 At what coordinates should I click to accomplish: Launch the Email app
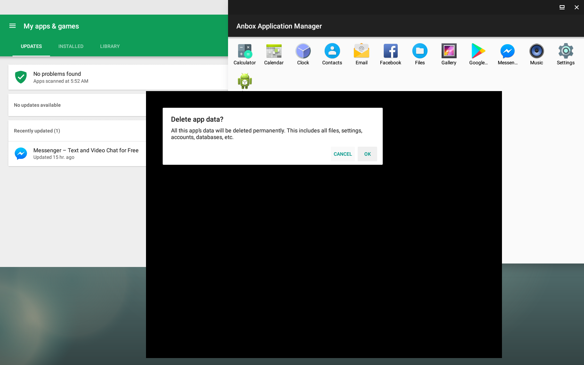[x=362, y=51]
